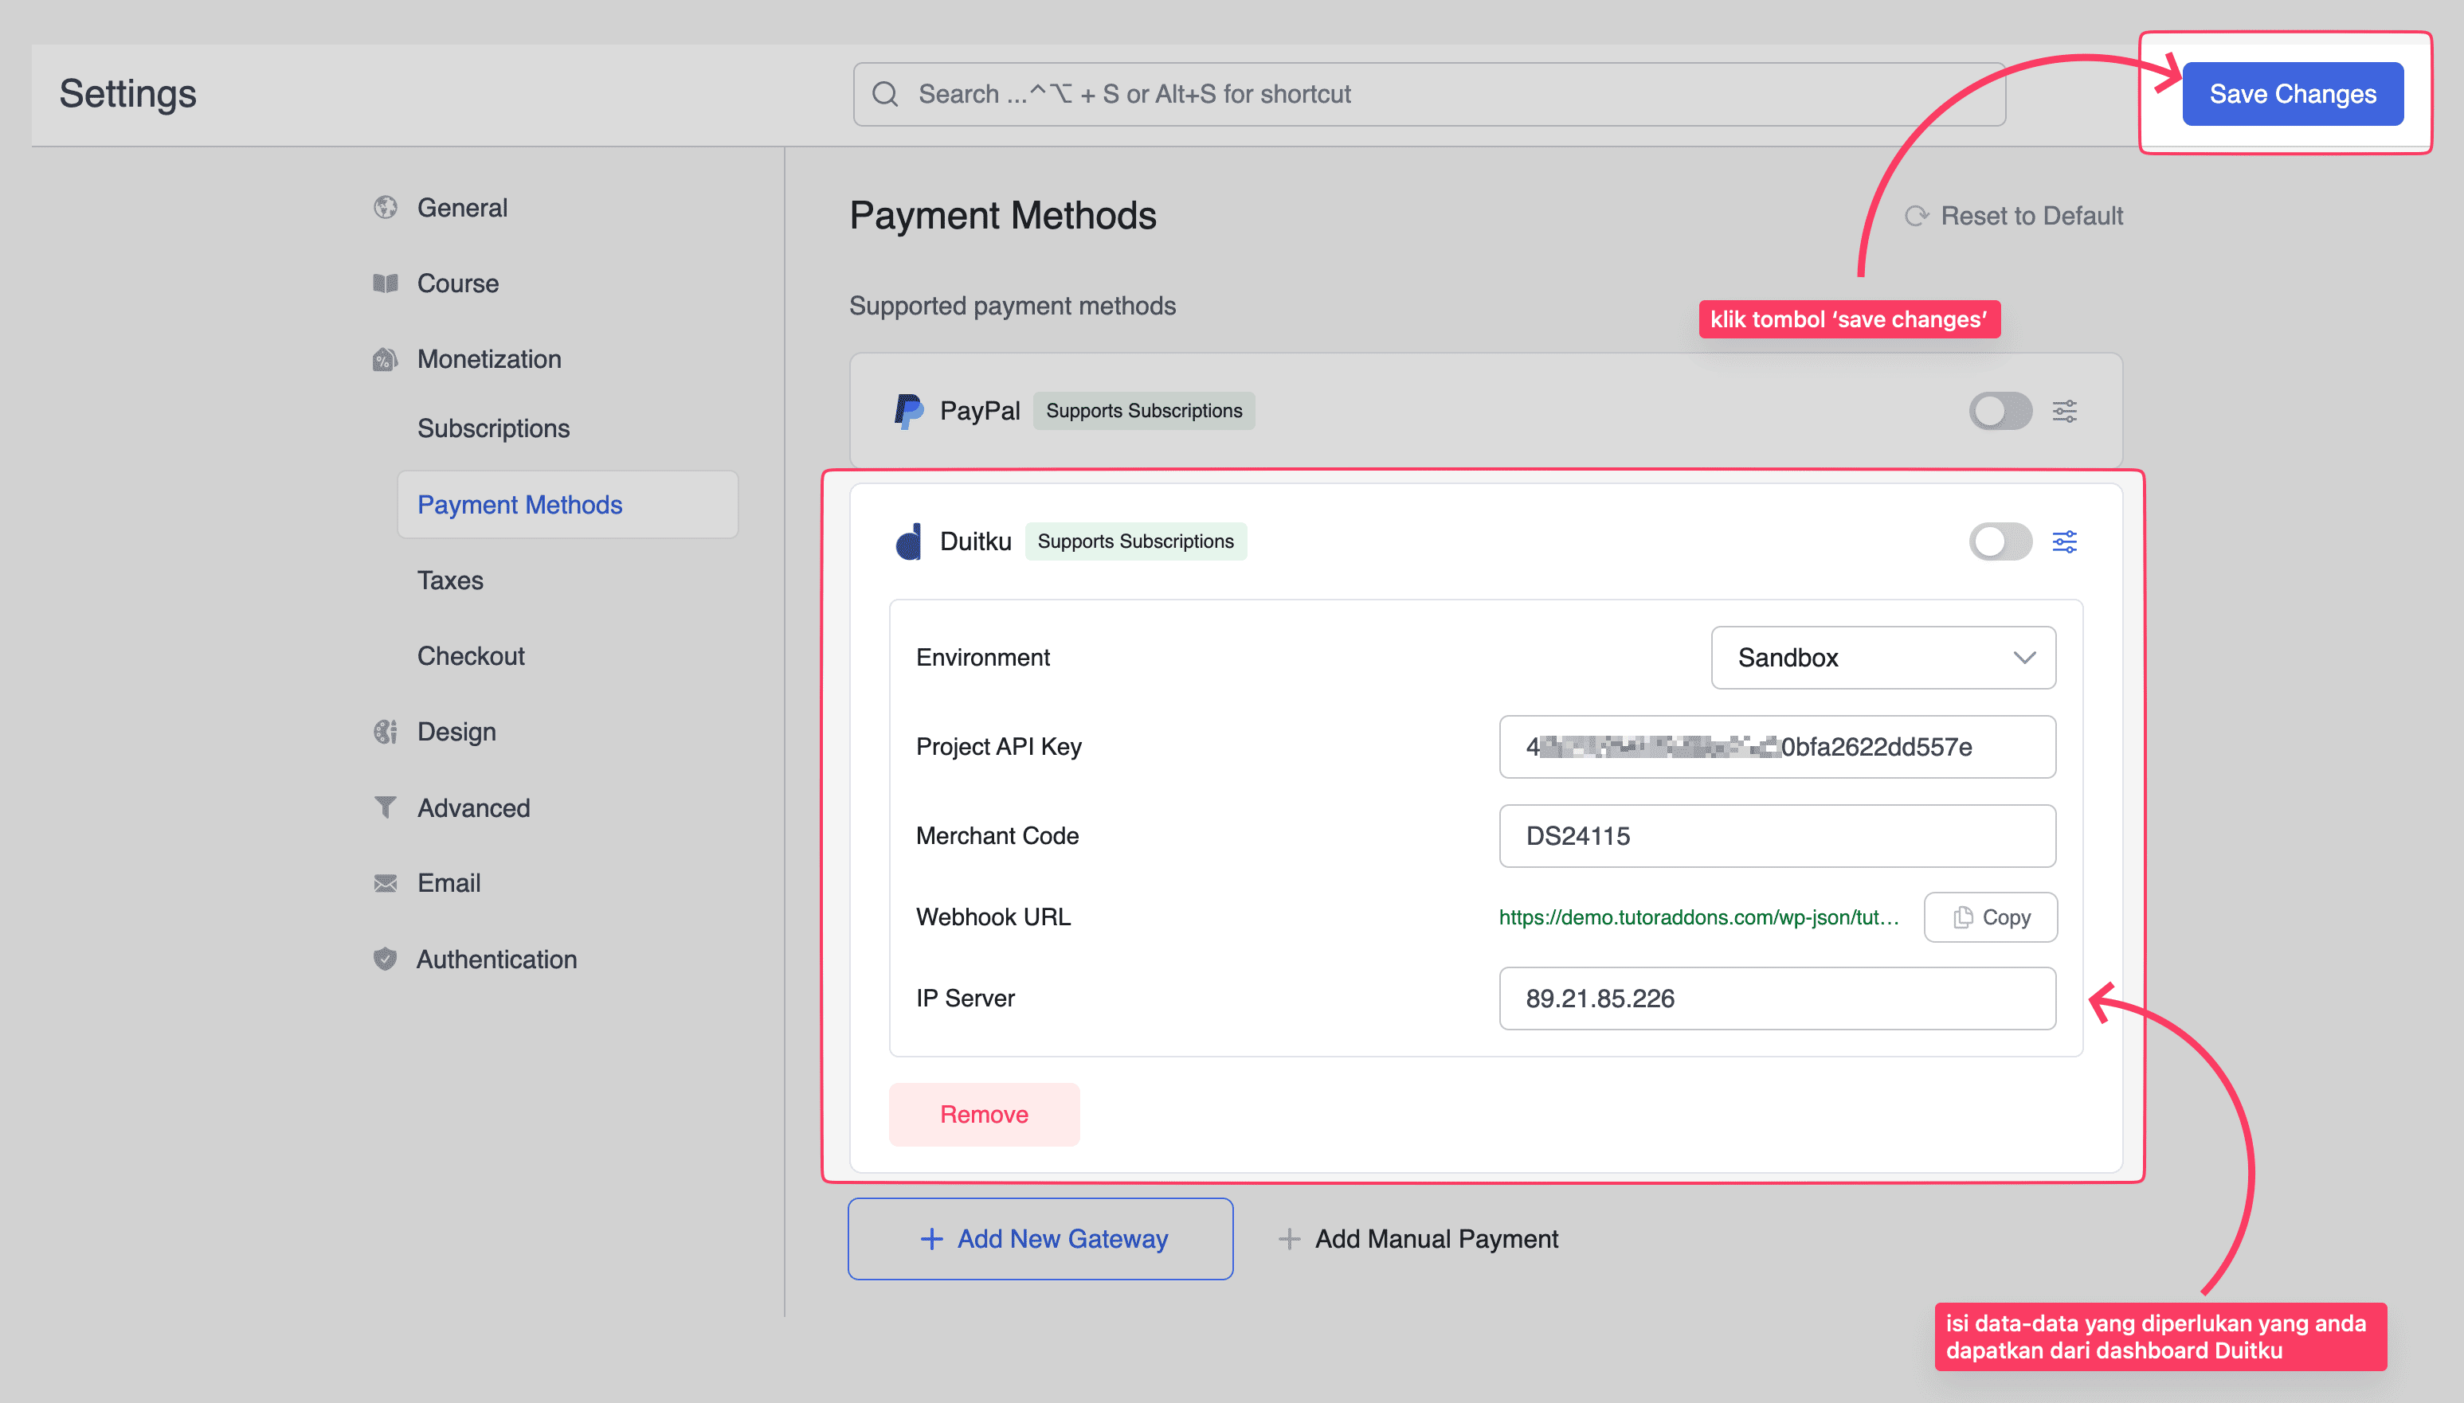Select Subscriptions in the sidebar
The width and height of the screenshot is (2464, 1403).
[492, 429]
